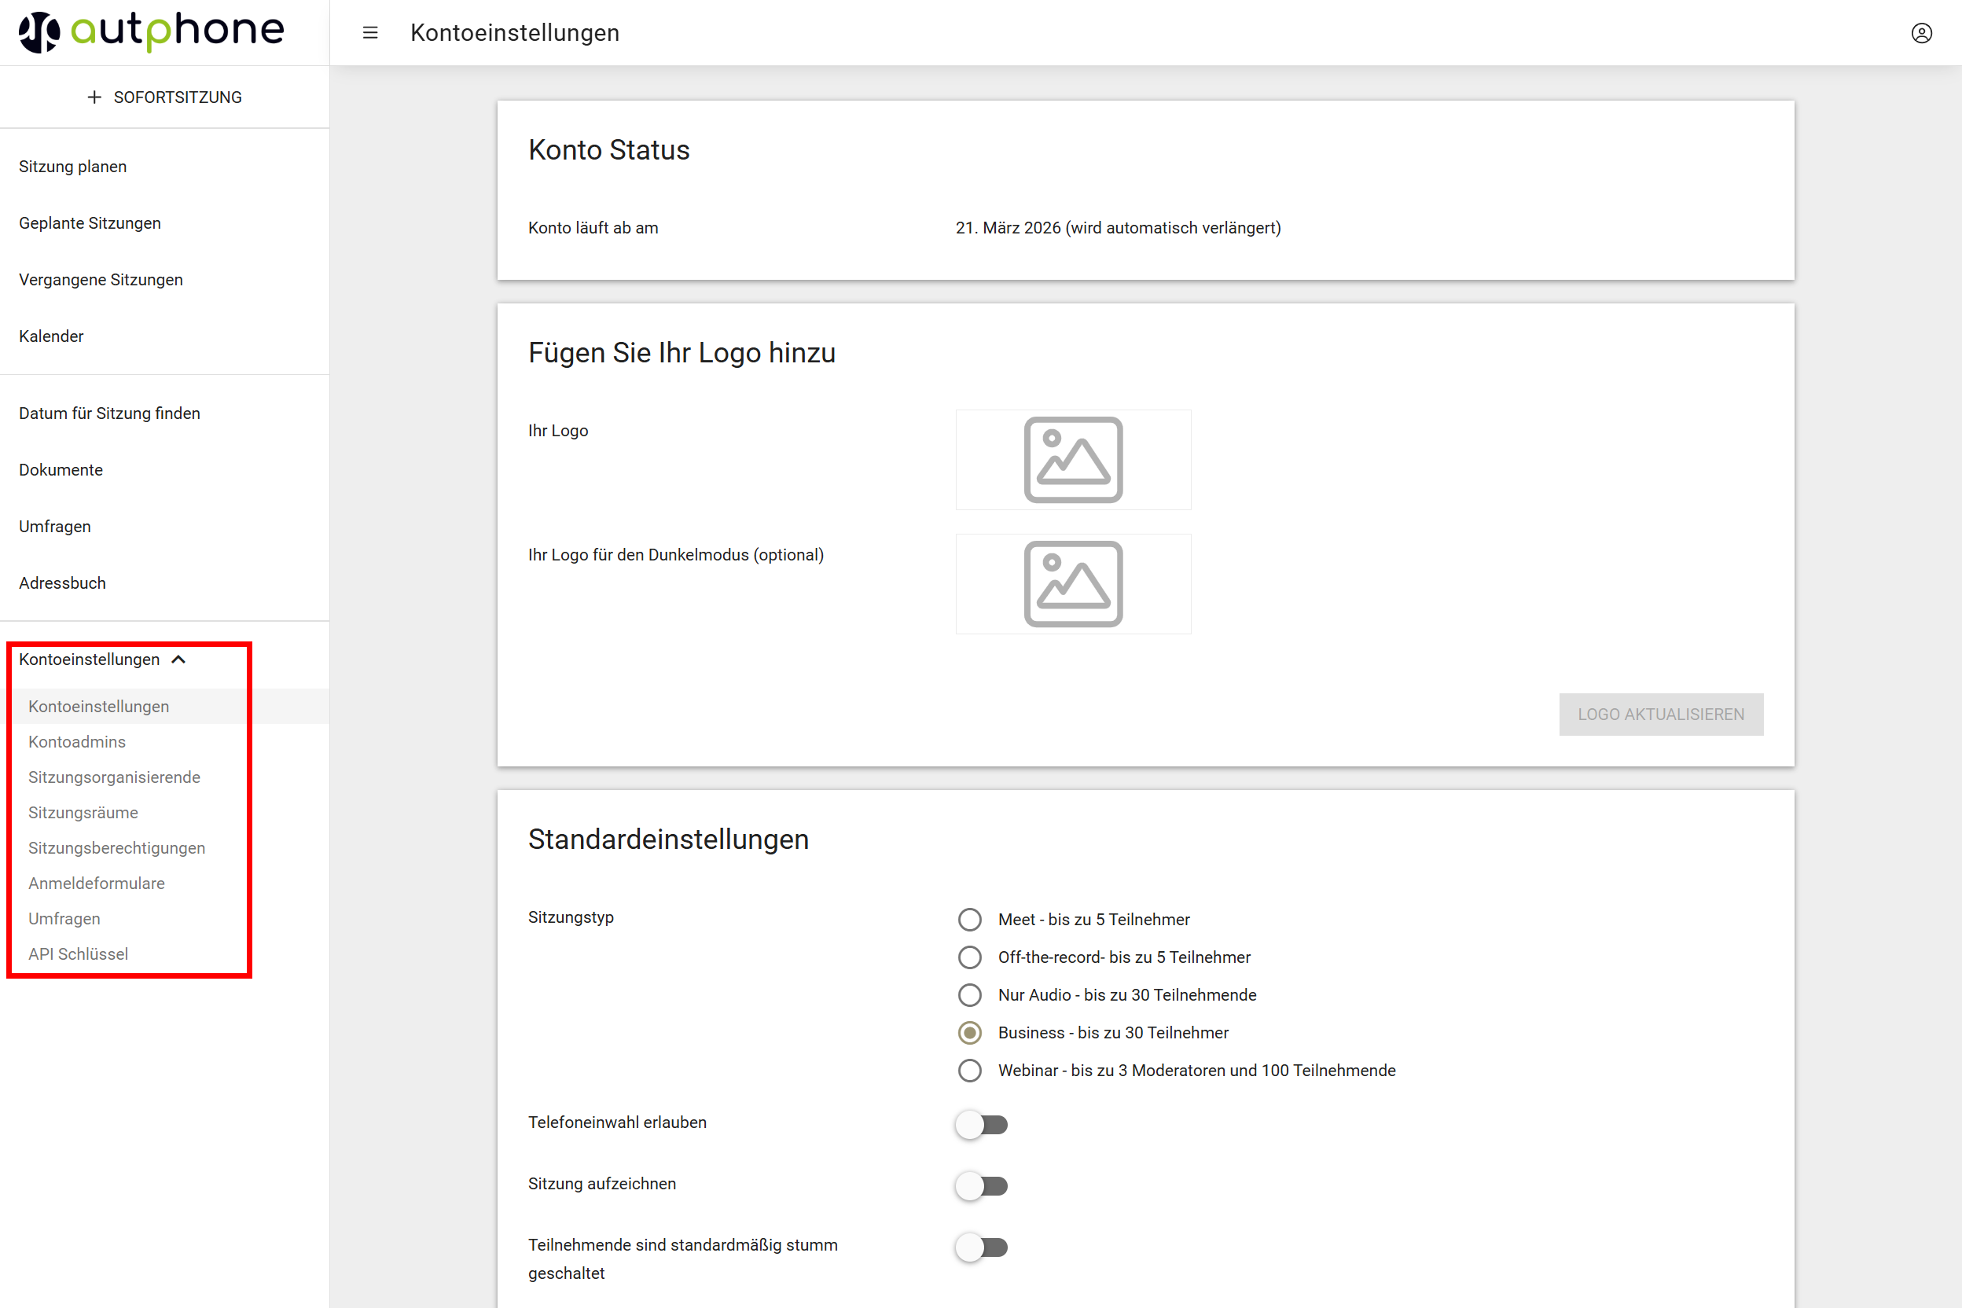Click the hamburger menu icon

(370, 32)
